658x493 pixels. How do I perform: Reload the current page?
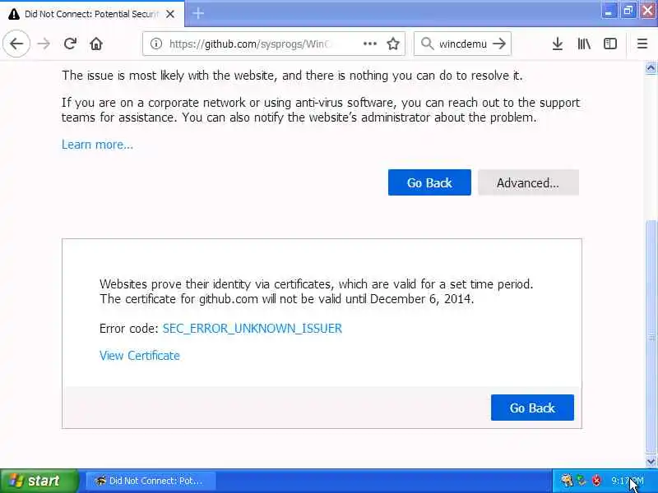coord(70,44)
